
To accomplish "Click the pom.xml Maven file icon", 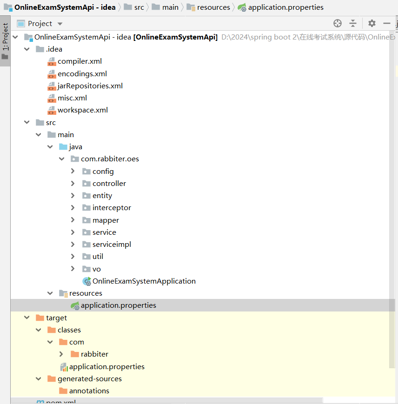I will coord(40,402).
